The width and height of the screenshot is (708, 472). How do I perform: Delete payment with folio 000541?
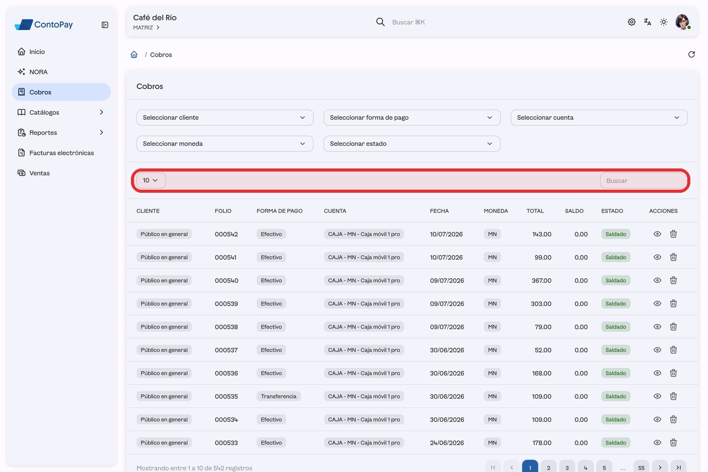674,258
